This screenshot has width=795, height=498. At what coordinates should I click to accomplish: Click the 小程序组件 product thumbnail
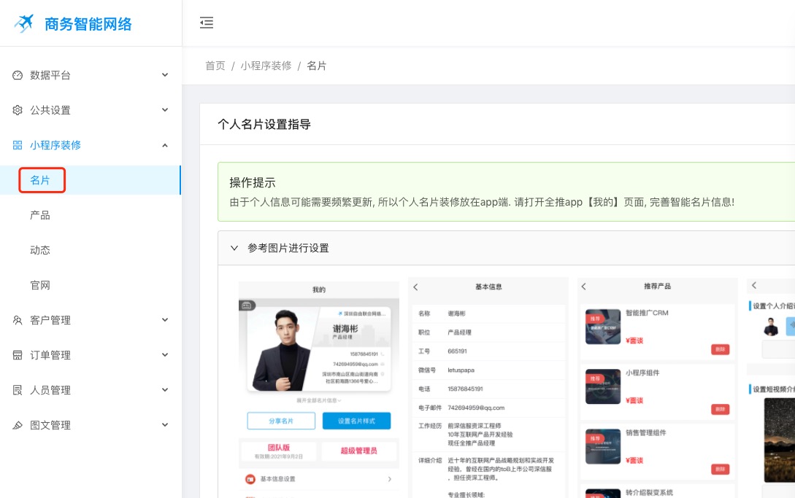(x=603, y=386)
